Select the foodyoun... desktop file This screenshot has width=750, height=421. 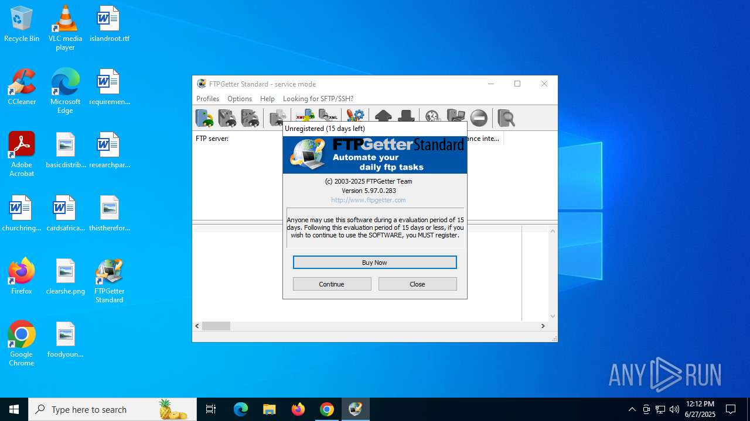65,340
